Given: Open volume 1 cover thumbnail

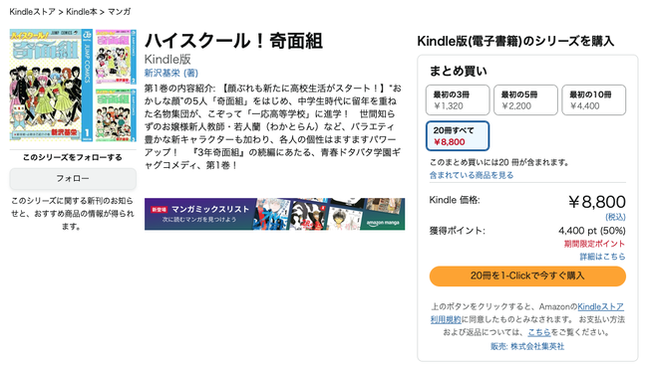Looking at the screenshot, I should click(51, 86).
